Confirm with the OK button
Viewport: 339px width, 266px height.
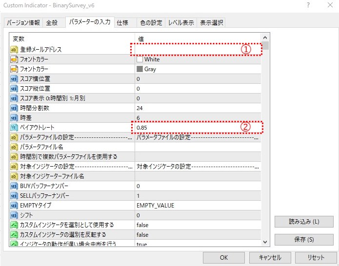tap(224, 257)
